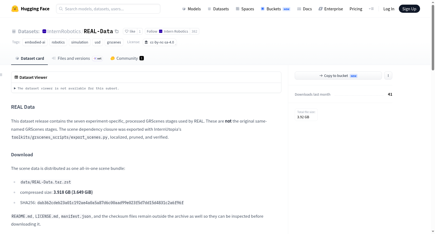Click the REAL Data heading
The width and height of the screenshot is (435, 234).
[23, 107]
